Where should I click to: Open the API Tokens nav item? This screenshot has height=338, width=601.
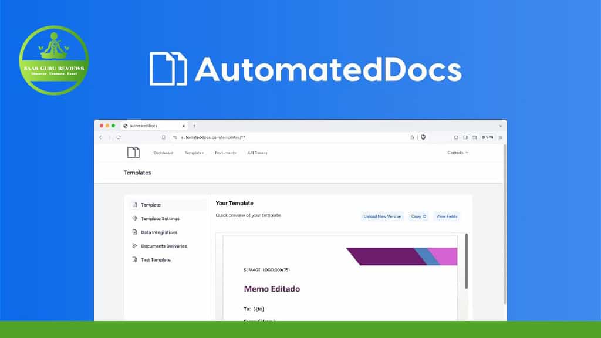click(x=257, y=153)
